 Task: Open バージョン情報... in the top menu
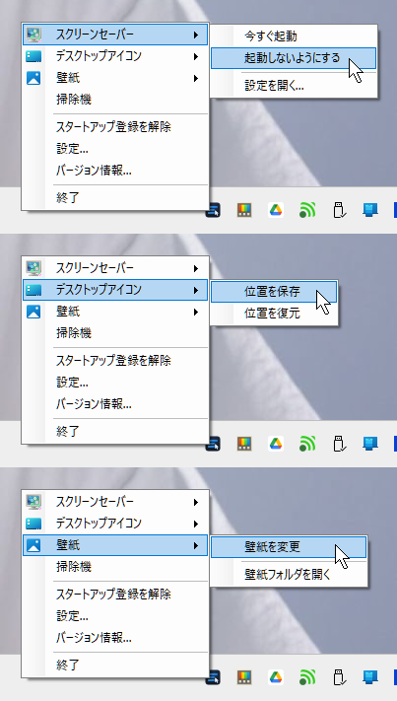pyautogui.click(x=115, y=171)
